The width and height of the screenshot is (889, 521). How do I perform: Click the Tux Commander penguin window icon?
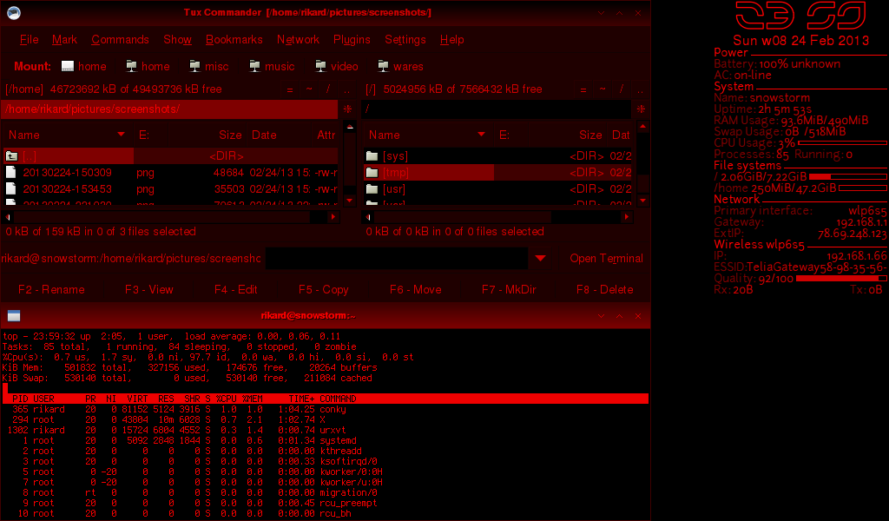tap(14, 12)
